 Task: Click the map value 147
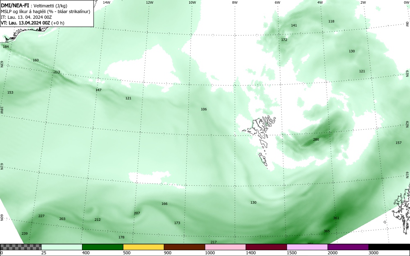(98, 90)
